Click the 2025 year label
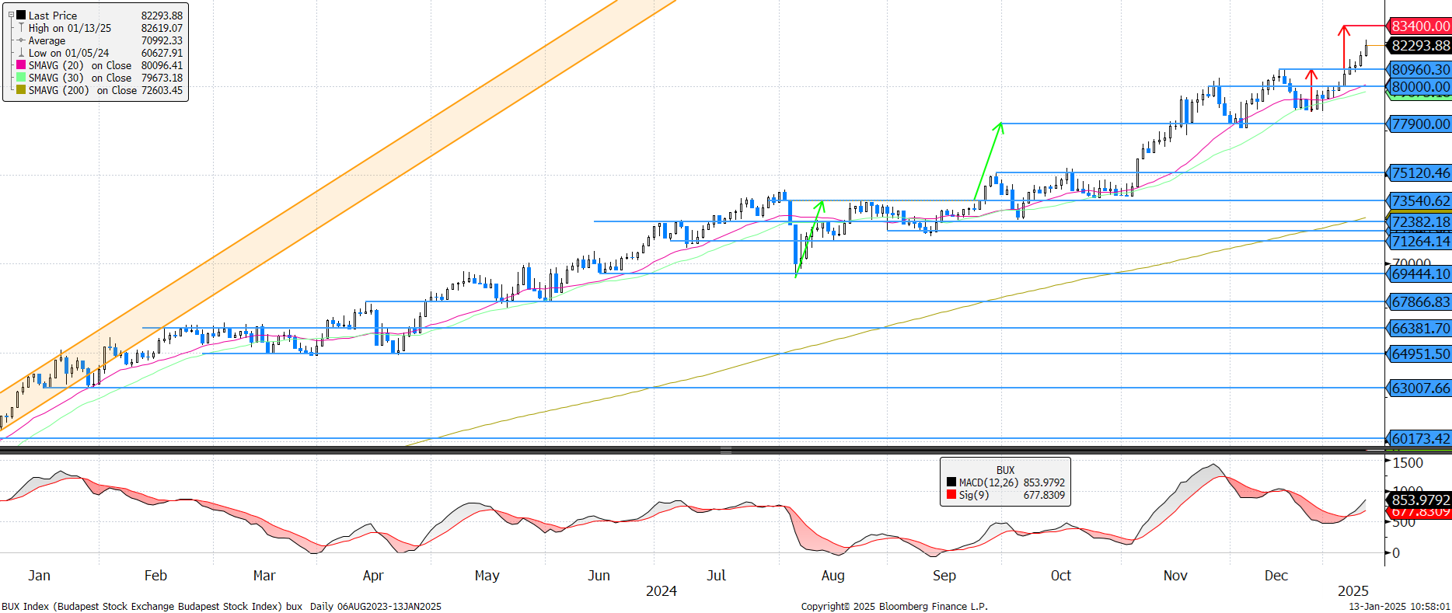This screenshot has width=1452, height=613. (1353, 591)
